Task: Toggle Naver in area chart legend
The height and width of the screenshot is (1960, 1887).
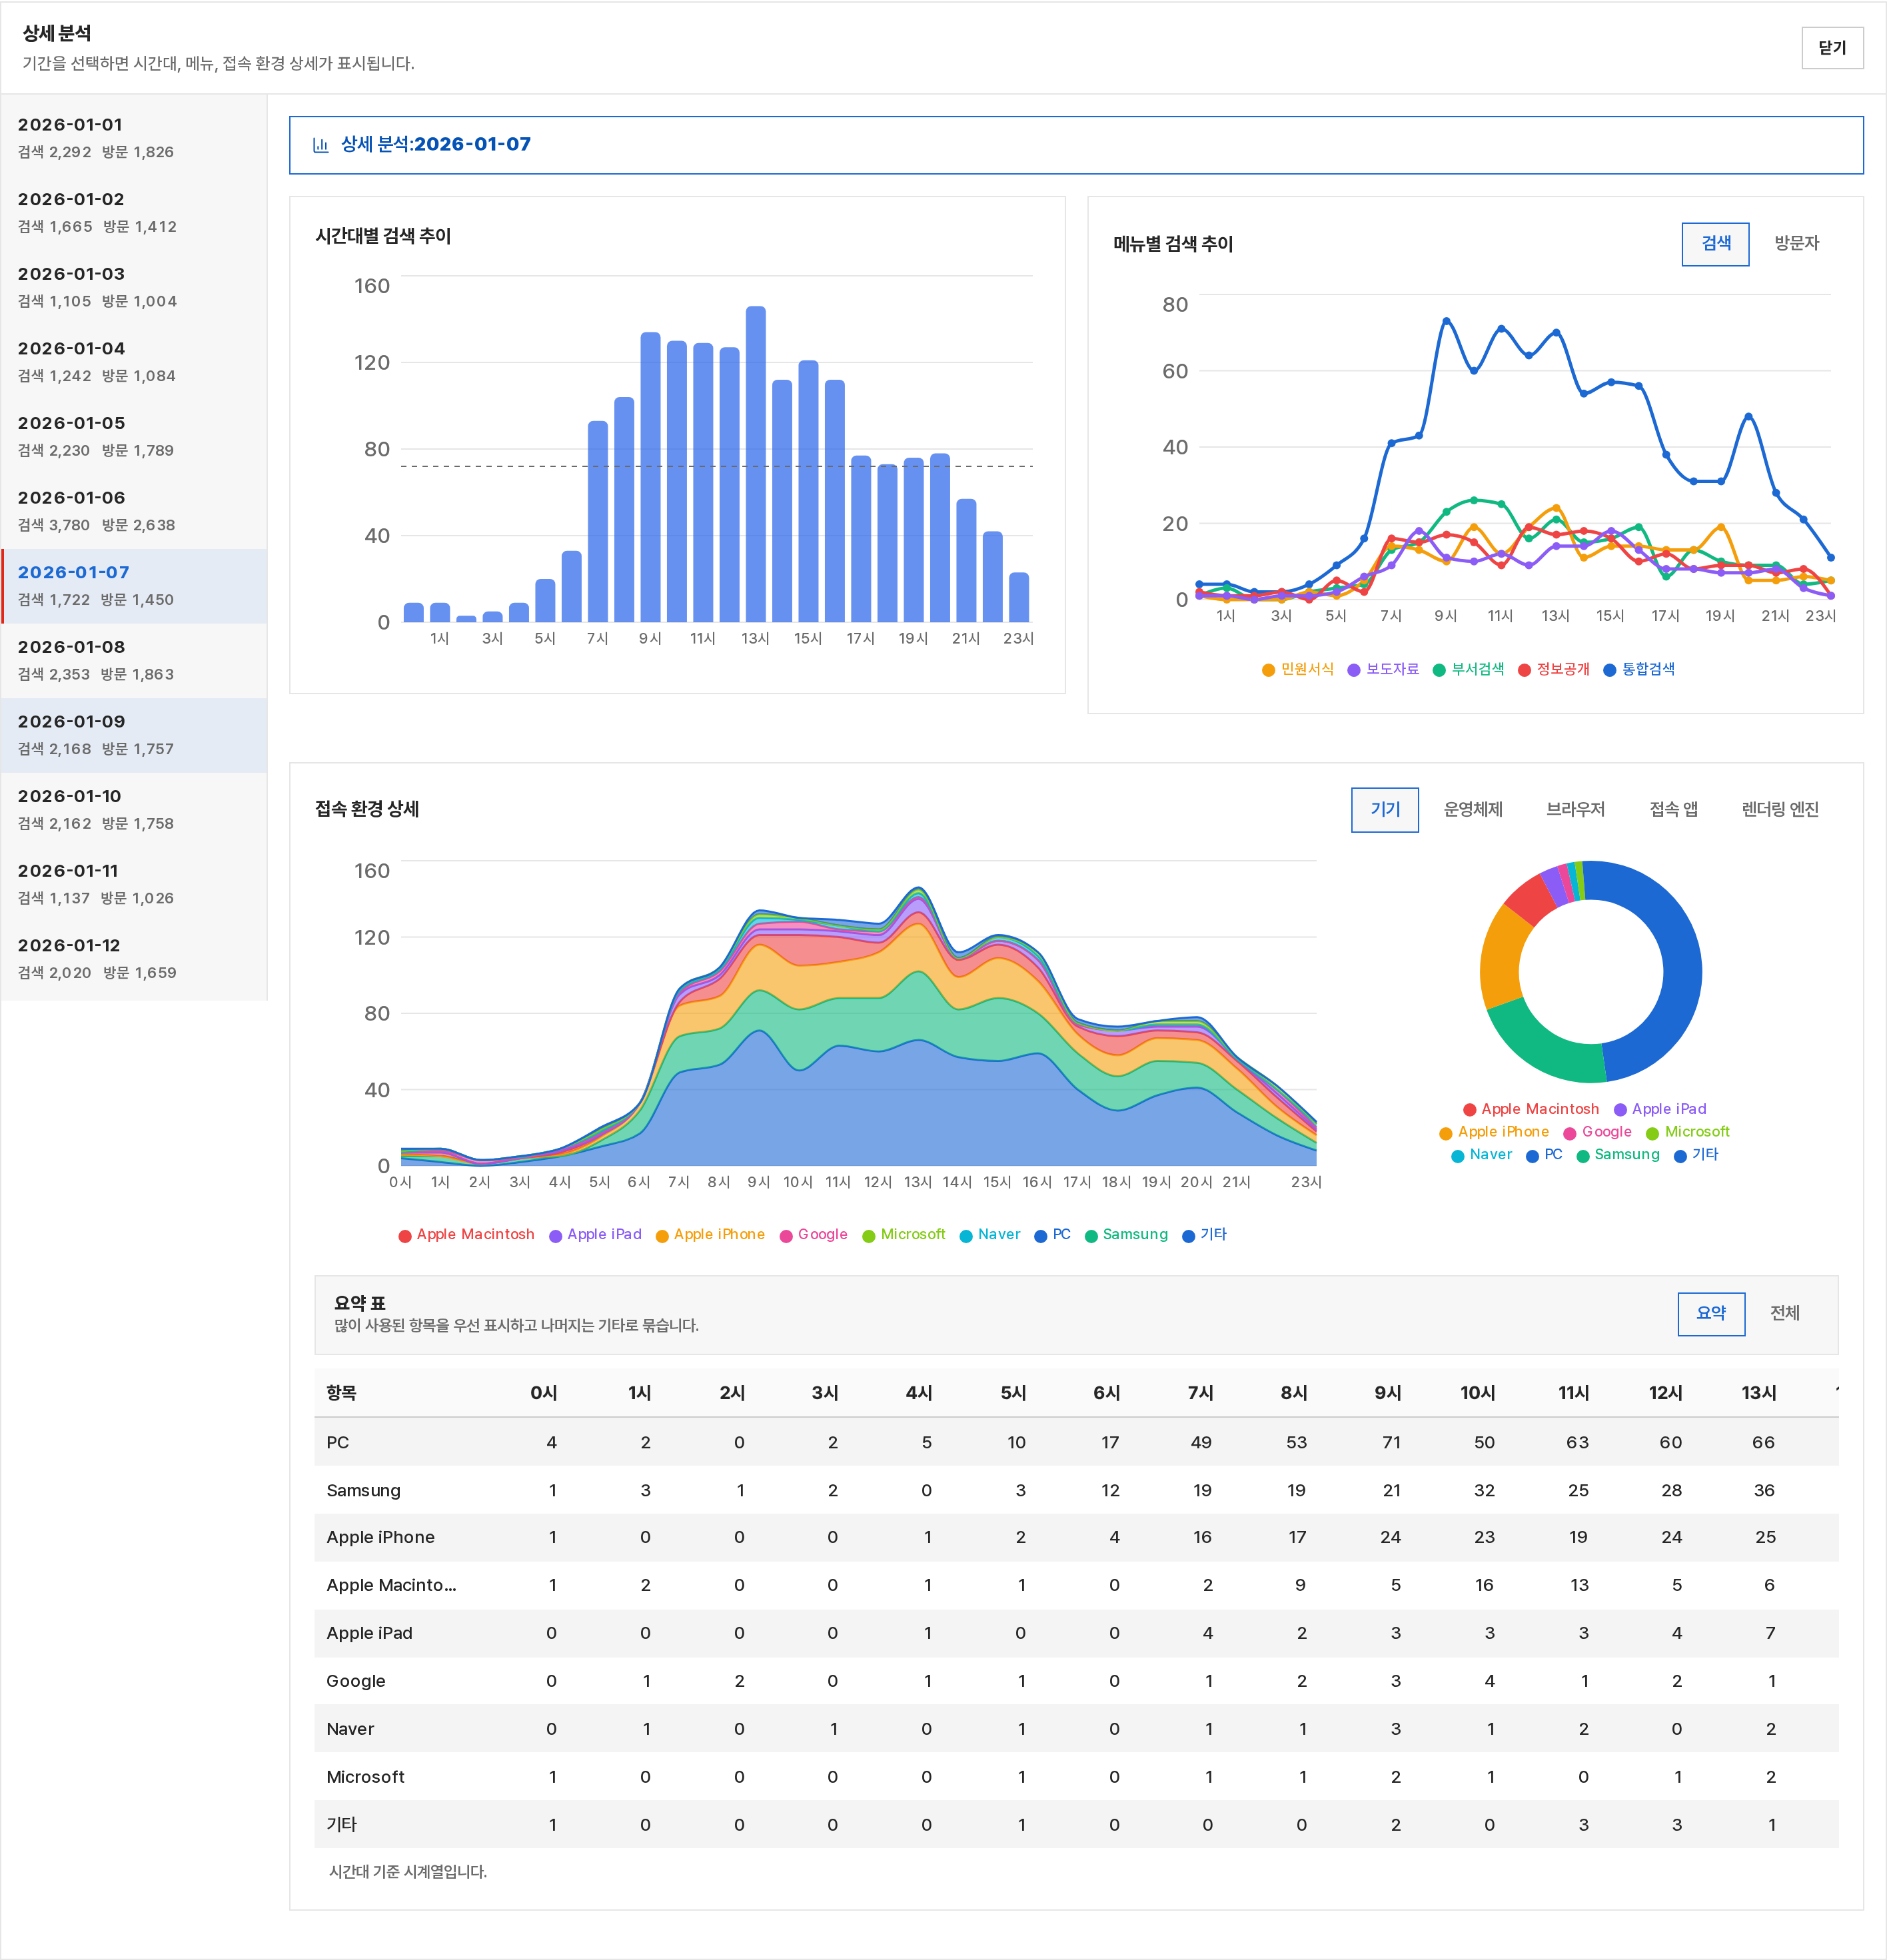Action: pyautogui.click(x=990, y=1235)
